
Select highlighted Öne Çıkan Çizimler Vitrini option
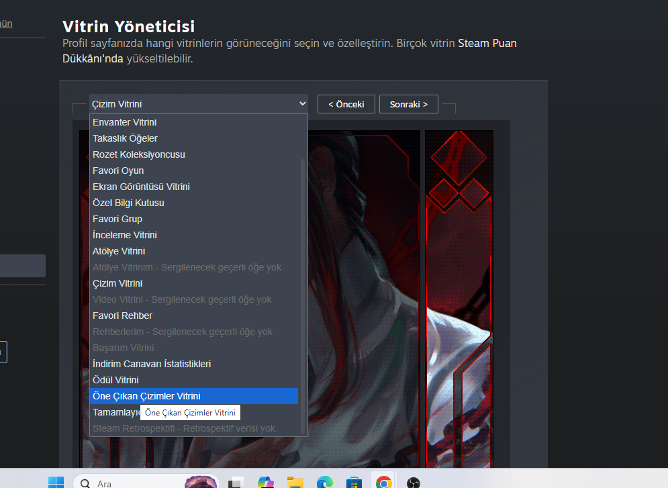click(194, 396)
